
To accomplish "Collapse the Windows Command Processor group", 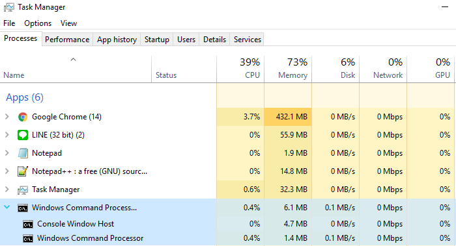I will pyautogui.click(x=7, y=207).
